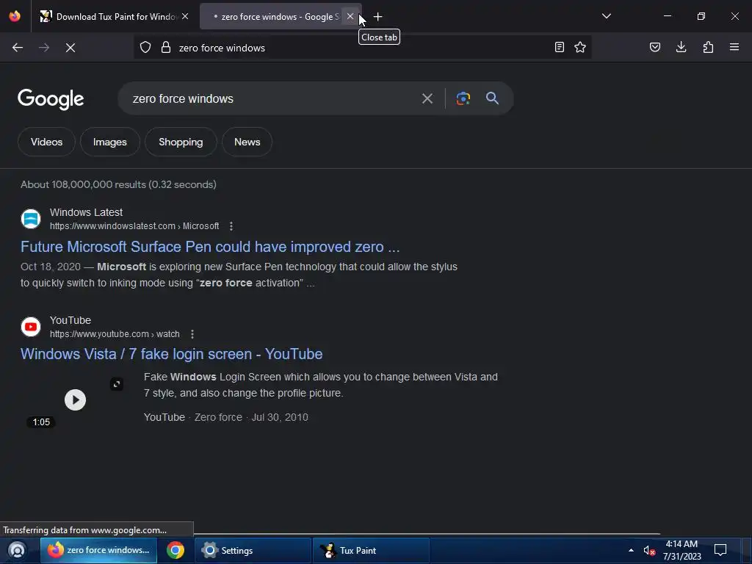The image size is (752, 564).
Task: Close the zero force windows tab
Action: tap(350, 16)
